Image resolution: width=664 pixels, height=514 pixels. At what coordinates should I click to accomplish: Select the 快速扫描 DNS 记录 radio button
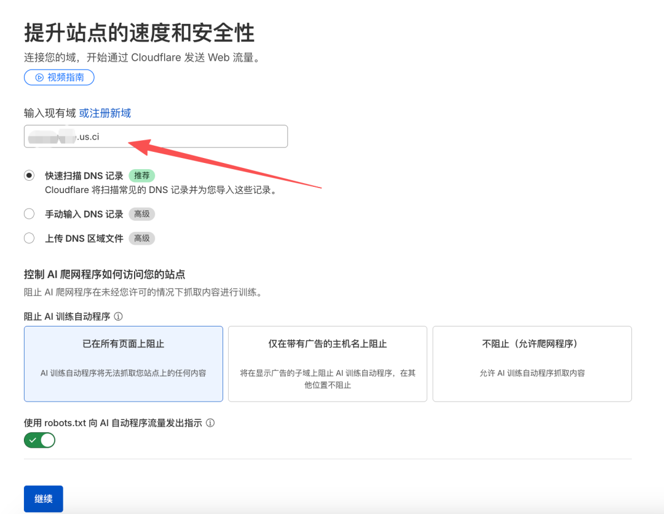coord(29,175)
